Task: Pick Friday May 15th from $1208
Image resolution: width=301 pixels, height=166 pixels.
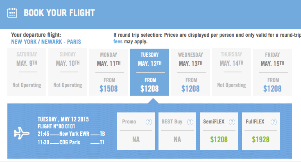Action: pyautogui.click(x=272, y=72)
